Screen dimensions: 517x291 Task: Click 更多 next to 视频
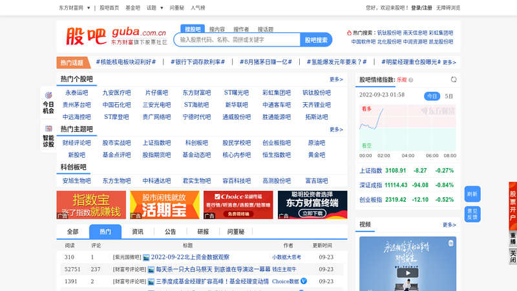449,224
